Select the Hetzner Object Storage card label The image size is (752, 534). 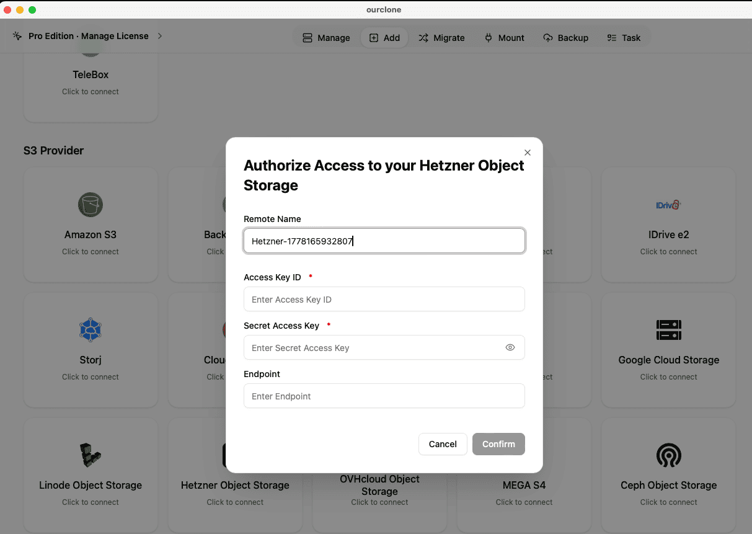[235, 485]
